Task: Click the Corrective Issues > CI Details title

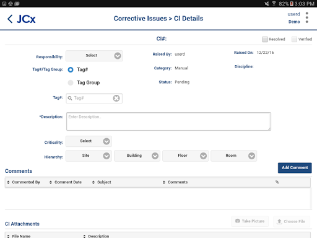Action: (x=158, y=19)
